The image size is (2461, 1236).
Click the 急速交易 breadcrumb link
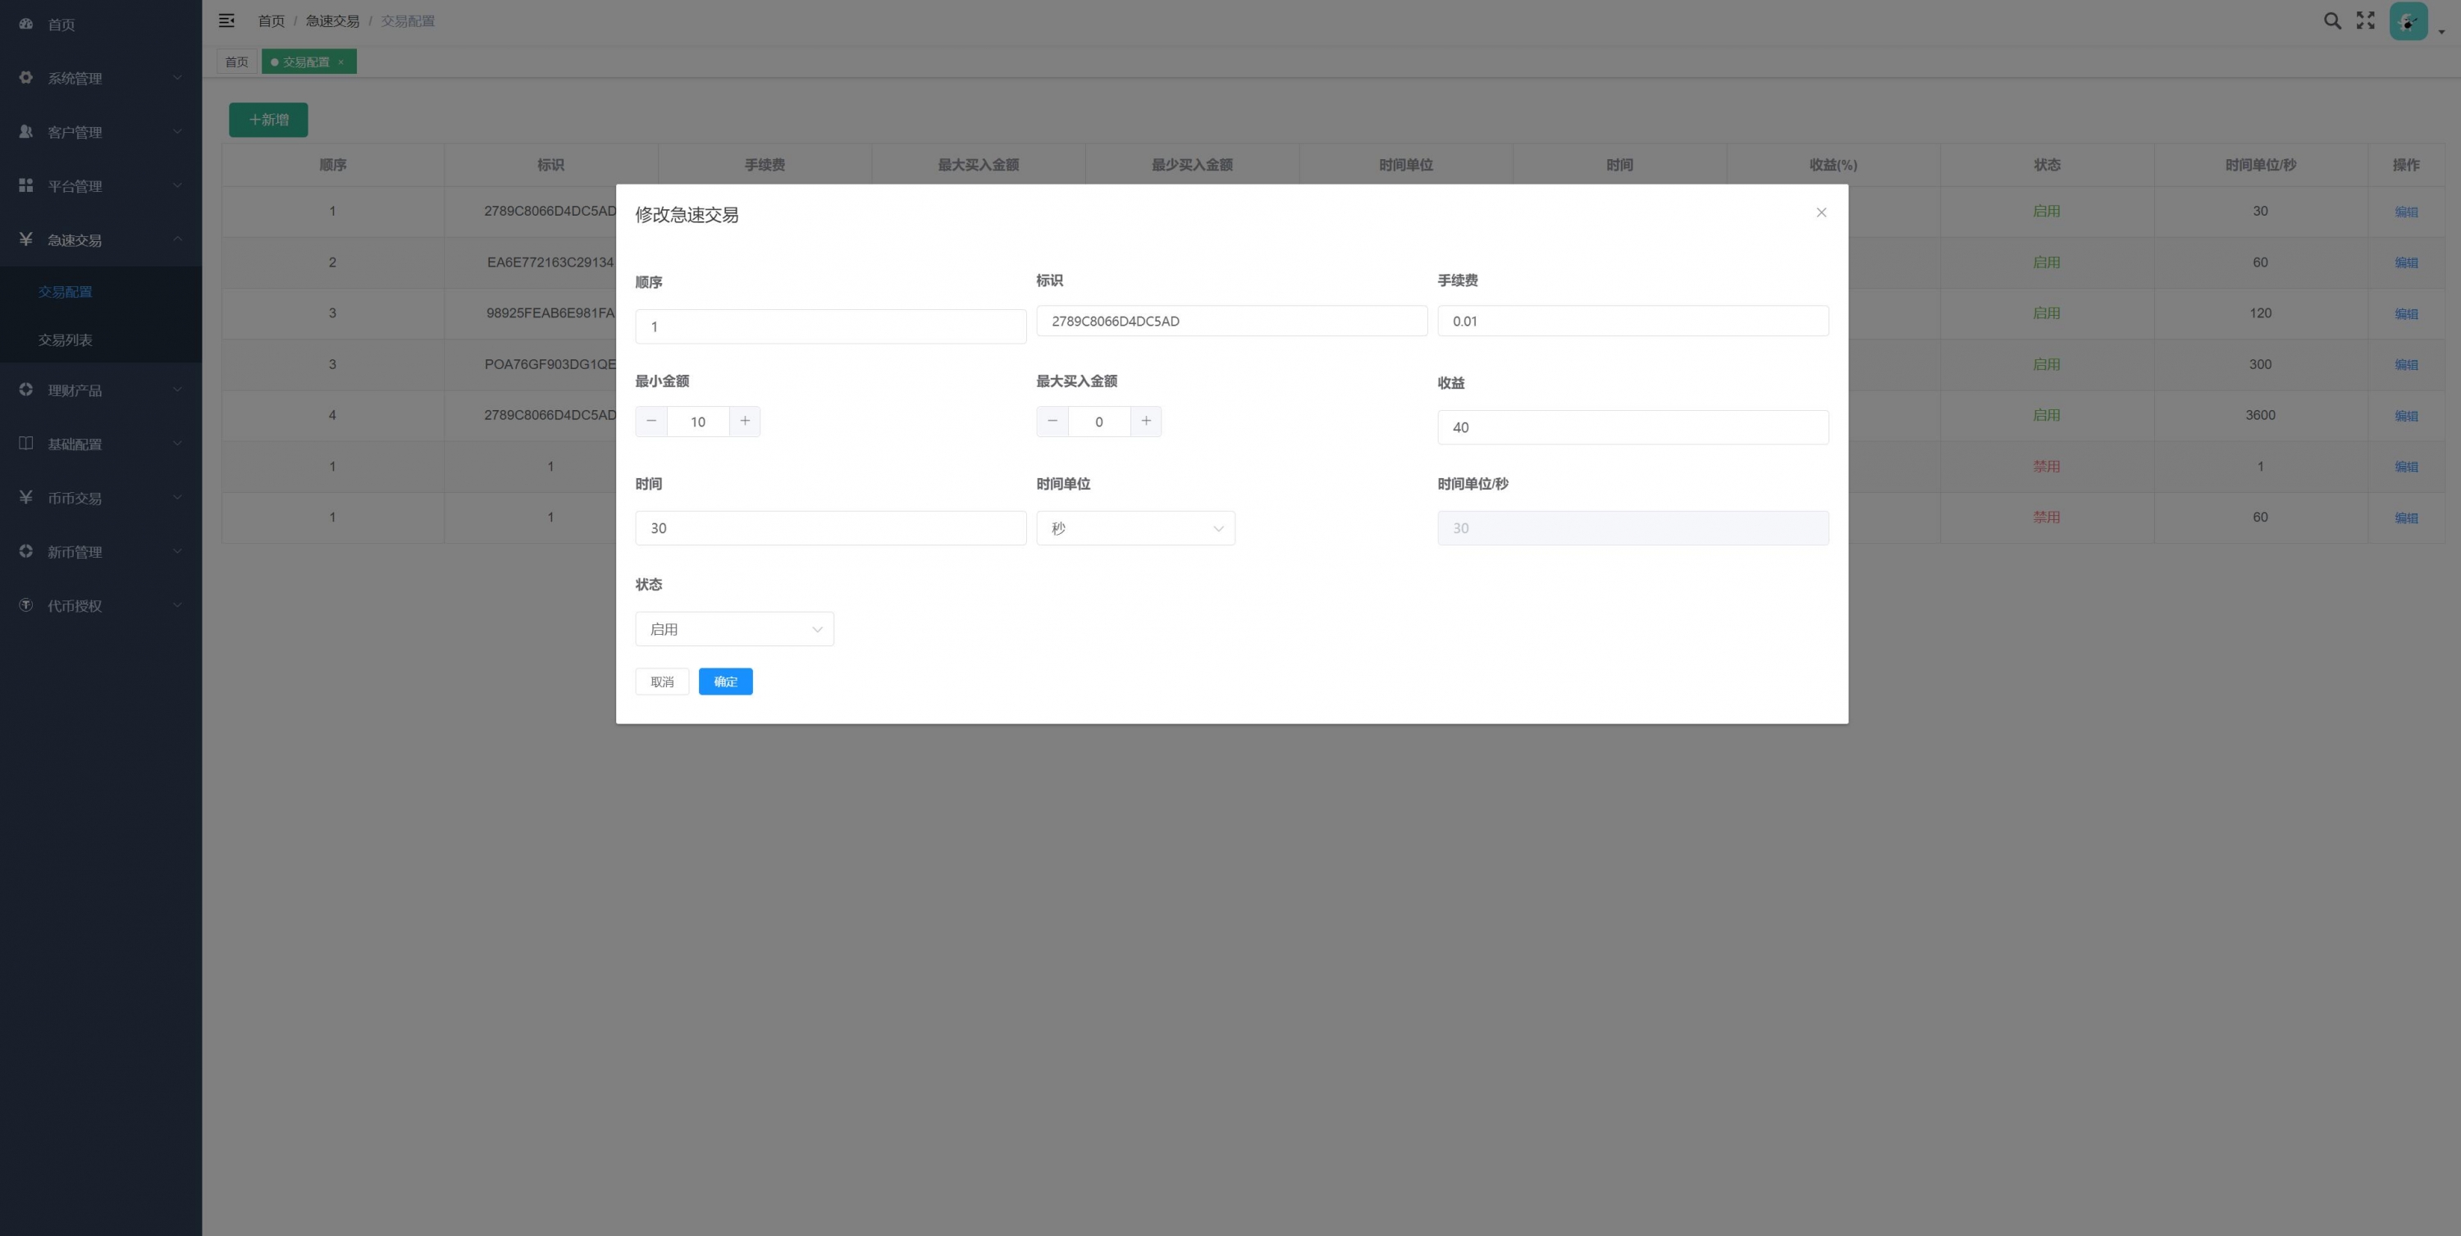[x=332, y=21]
